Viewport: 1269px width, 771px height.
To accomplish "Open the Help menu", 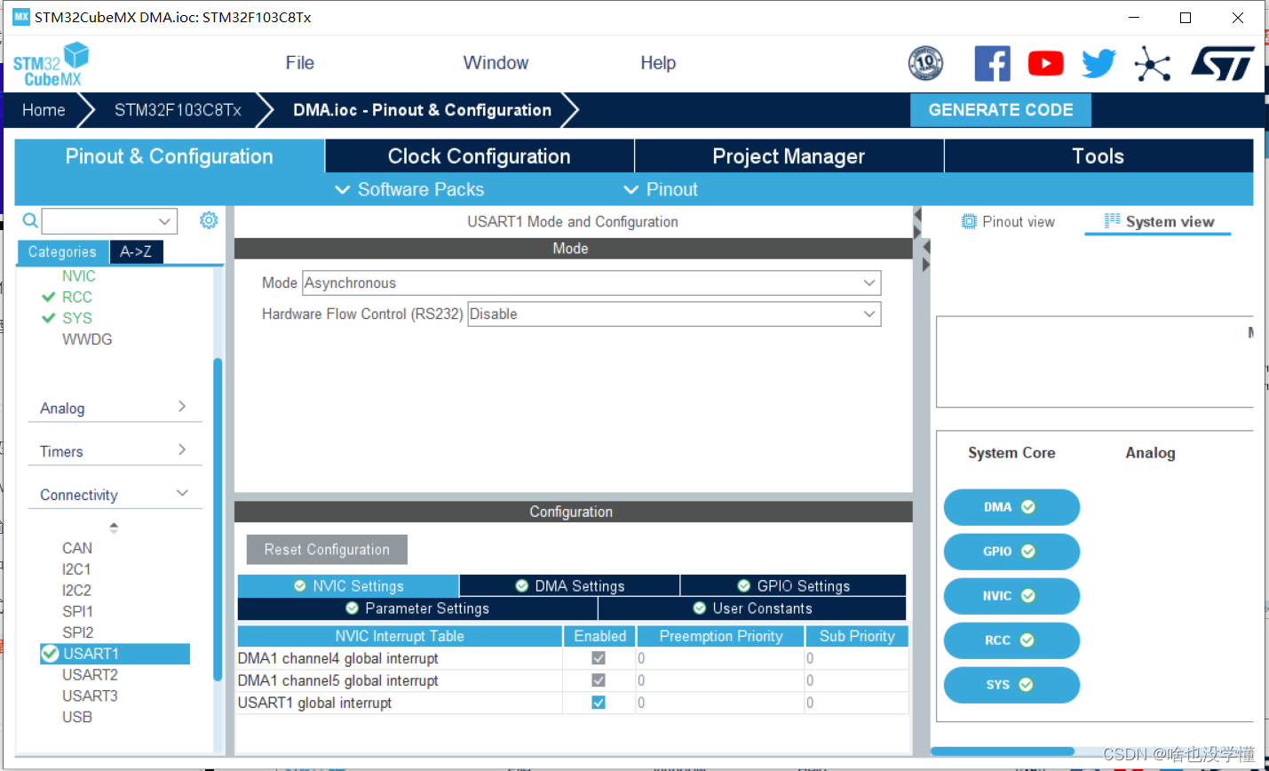I will click(x=658, y=63).
